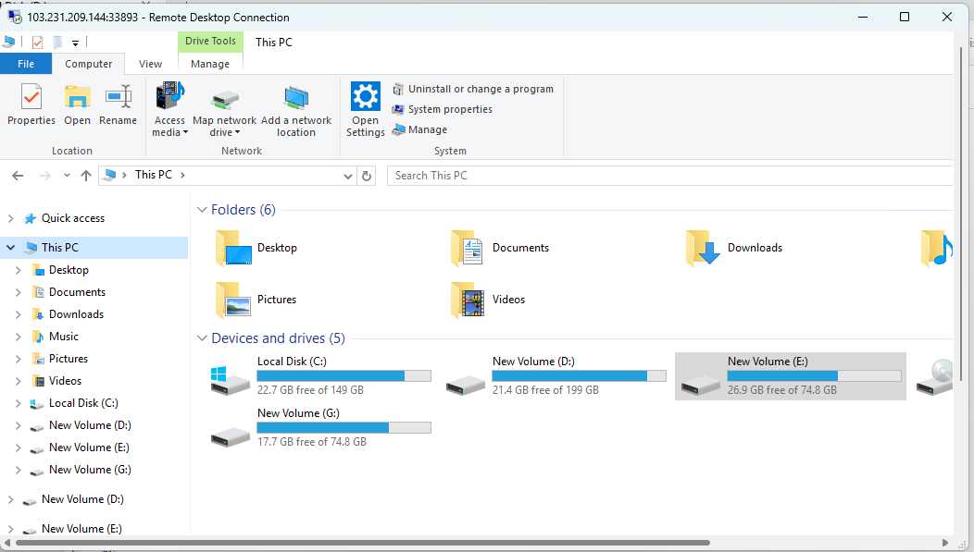Screen dimensions: 974x552
Task: Click the Search This PC field
Action: (x=667, y=176)
